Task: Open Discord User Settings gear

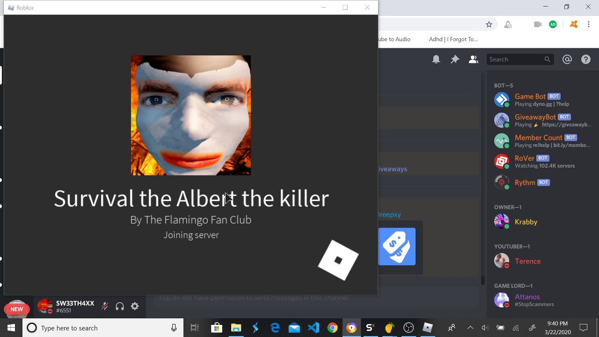Action: [x=135, y=307]
